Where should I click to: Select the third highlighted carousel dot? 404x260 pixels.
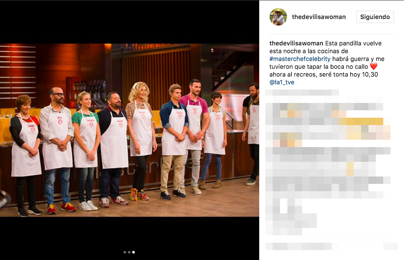[134, 252]
